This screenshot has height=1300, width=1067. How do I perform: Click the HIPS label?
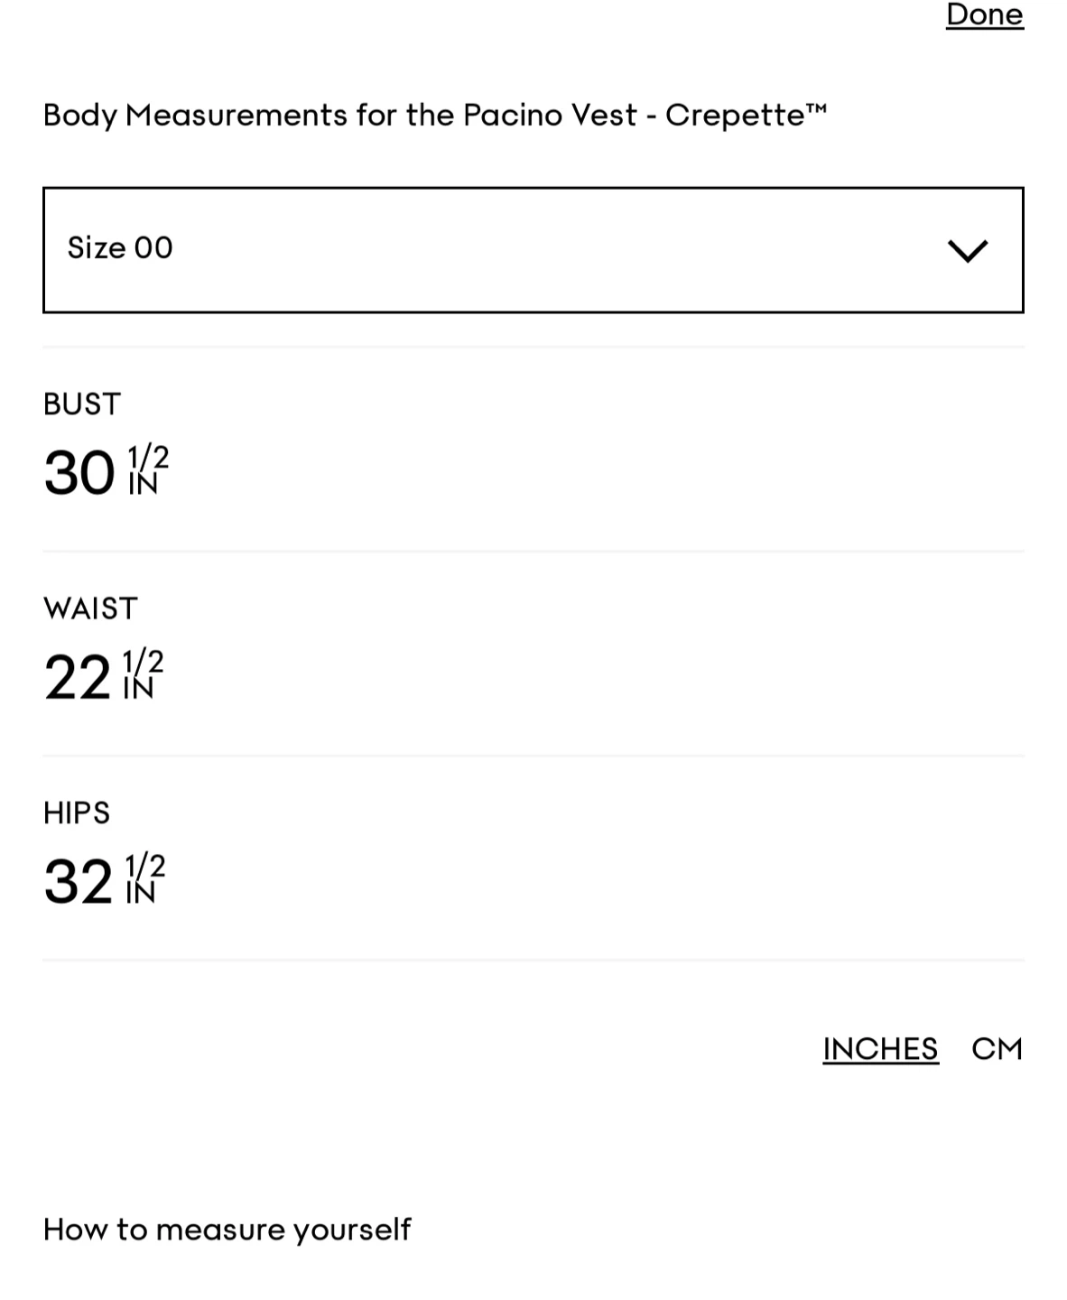pos(77,812)
